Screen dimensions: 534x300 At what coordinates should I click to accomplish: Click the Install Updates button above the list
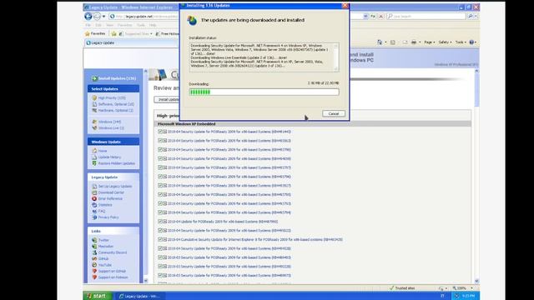click(x=167, y=99)
